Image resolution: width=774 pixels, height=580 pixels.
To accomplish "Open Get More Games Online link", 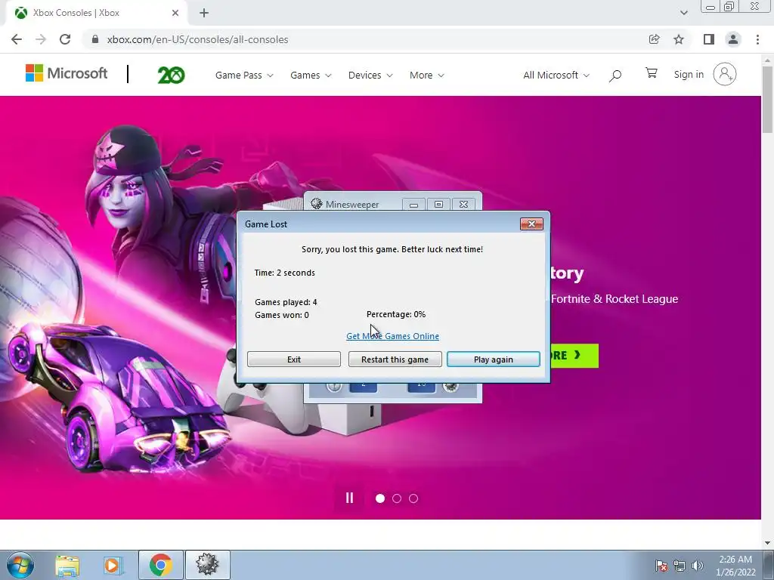I will pos(392,336).
